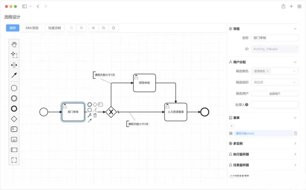Select the 人力资源备案 task node

(x=176, y=112)
